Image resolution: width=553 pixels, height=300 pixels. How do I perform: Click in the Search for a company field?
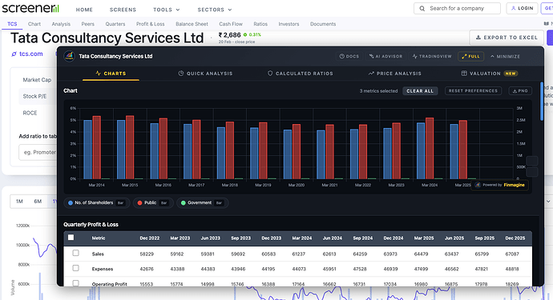point(457,9)
